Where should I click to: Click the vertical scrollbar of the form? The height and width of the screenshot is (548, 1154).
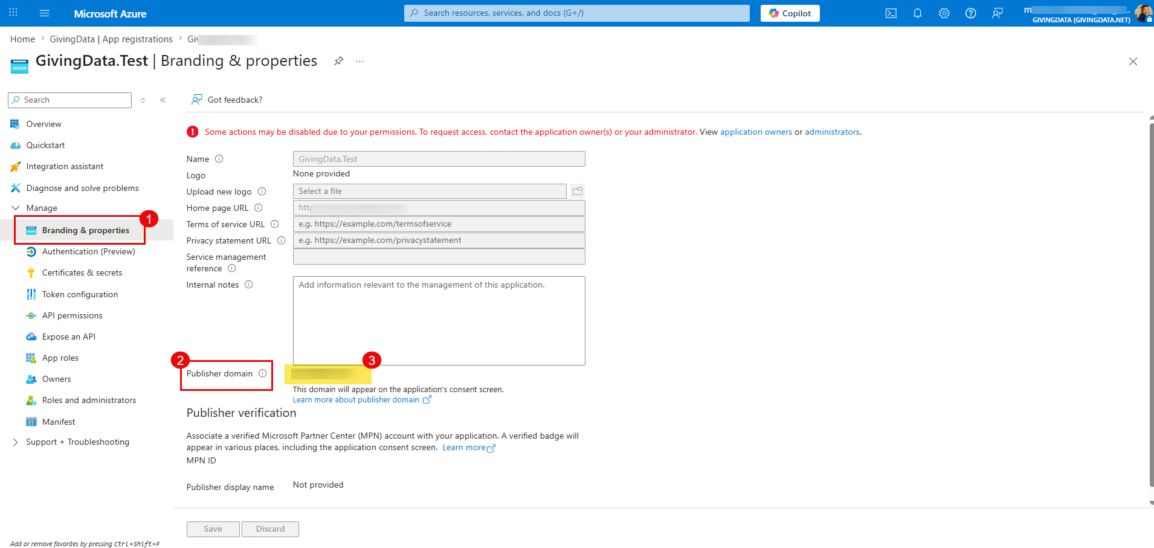pos(1151,305)
